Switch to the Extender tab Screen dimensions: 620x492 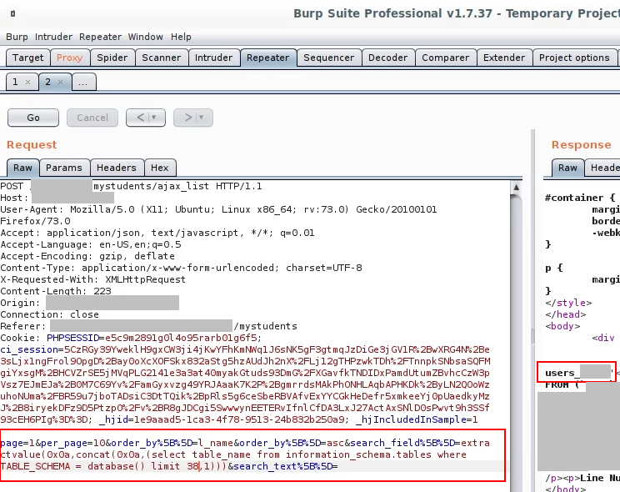coord(503,58)
